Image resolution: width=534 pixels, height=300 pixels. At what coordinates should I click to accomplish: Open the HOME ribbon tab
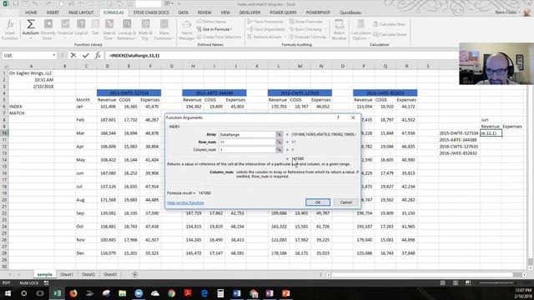31,12
